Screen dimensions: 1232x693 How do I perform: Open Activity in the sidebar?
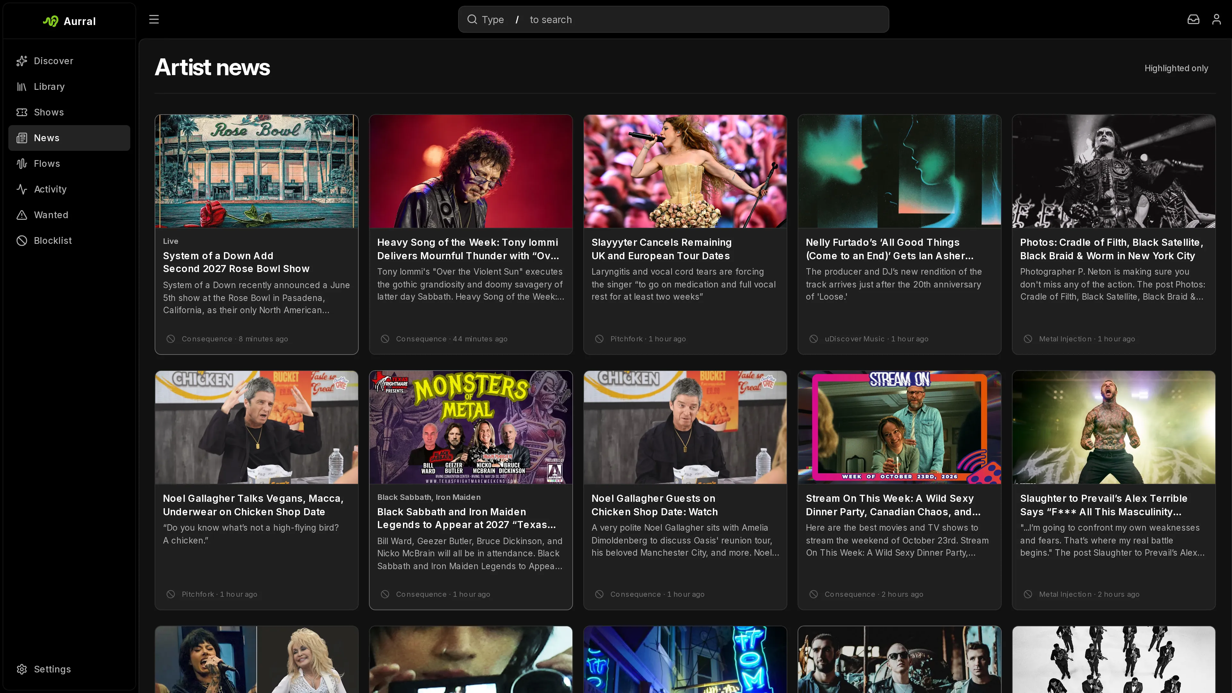tap(69, 189)
